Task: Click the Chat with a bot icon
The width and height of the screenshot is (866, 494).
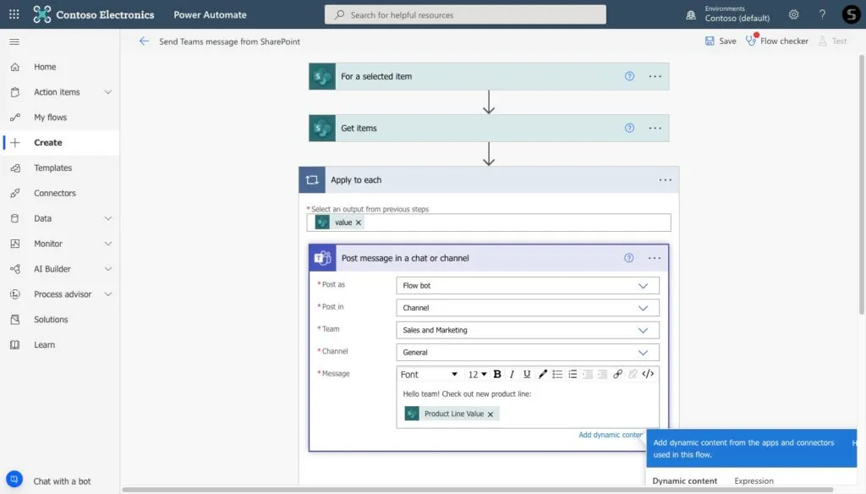Action: tap(14, 479)
